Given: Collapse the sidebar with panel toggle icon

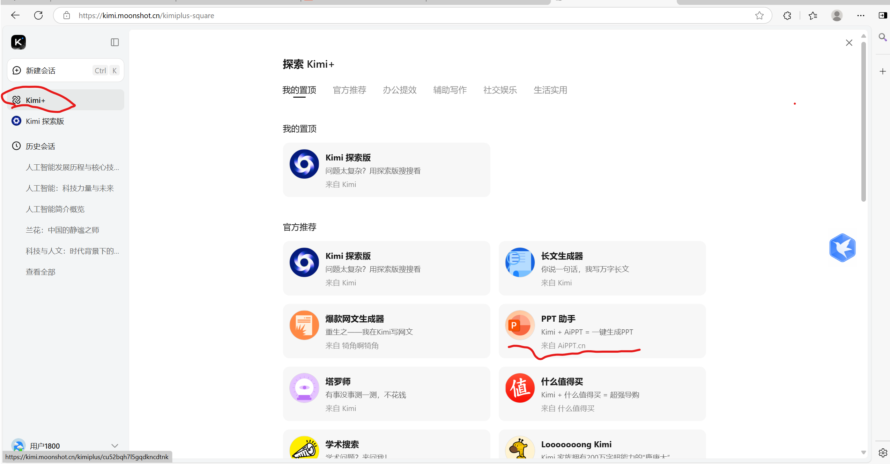Looking at the screenshot, I should click(115, 42).
